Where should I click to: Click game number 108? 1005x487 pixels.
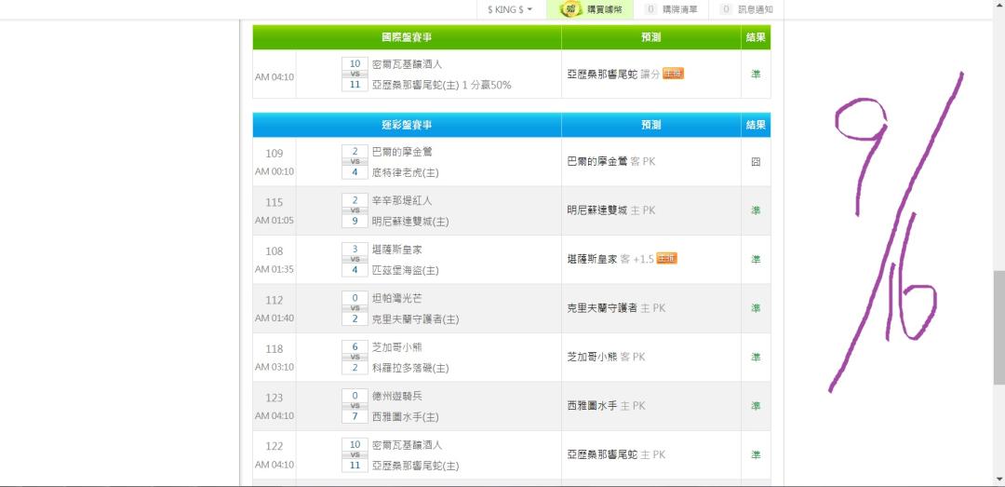pos(275,250)
